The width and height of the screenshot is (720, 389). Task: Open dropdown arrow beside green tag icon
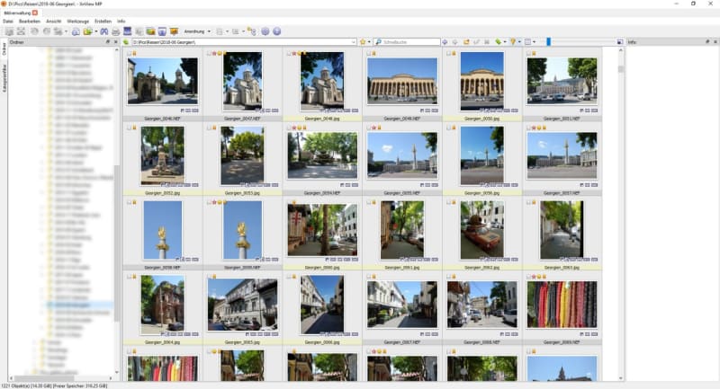pyautogui.click(x=505, y=42)
